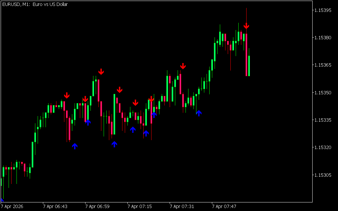
Task: Click the 7 Apr 07:15 time label
Action: pyautogui.click(x=140, y=207)
